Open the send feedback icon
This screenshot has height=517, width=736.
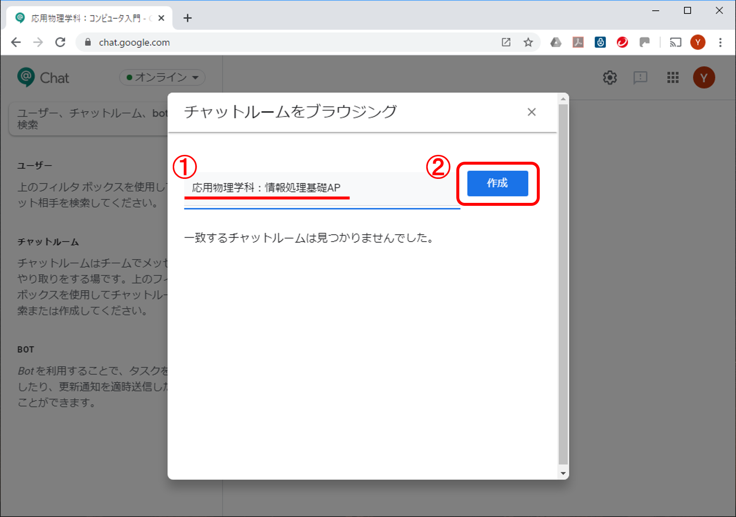click(640, 77)
